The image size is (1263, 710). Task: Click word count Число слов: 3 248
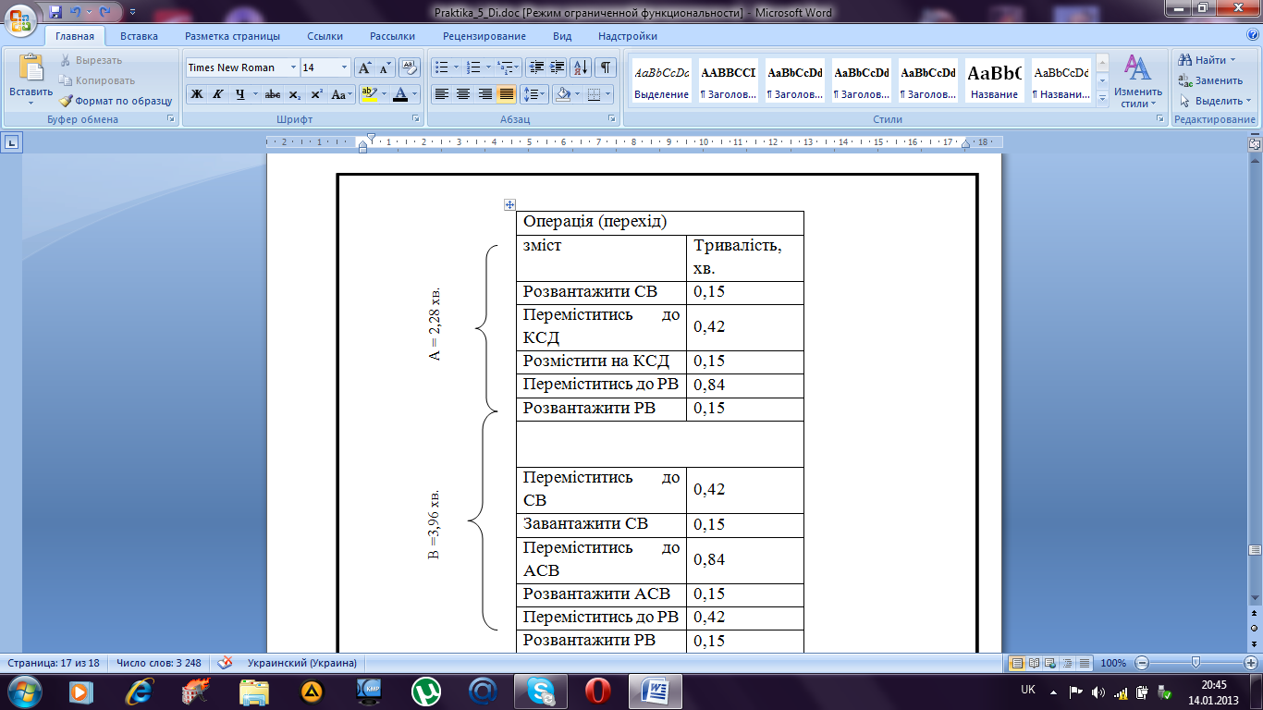[x=157, y=663]
